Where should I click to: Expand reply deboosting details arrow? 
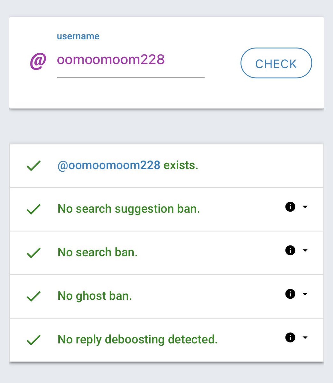[x=305, y=337]
